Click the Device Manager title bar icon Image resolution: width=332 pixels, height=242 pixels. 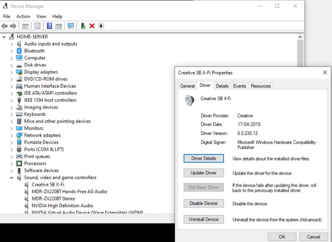(x=5, y=6)
